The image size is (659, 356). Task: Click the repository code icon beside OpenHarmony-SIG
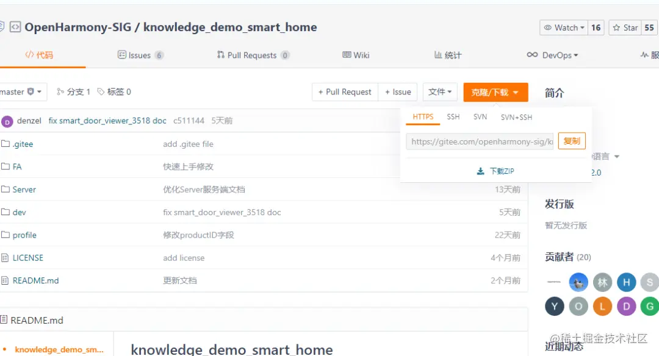pyautogui.click(x=15, y=27)
